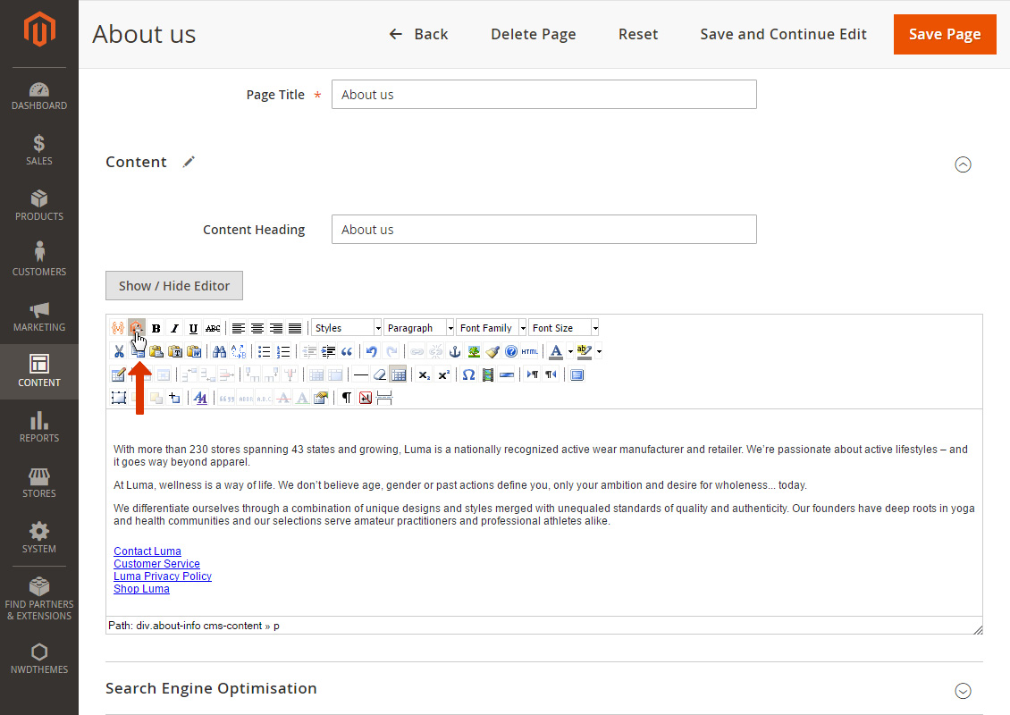Apply blockquote formatting
1010x715 pixels.
pyautogui.click(x=347, y=351)
